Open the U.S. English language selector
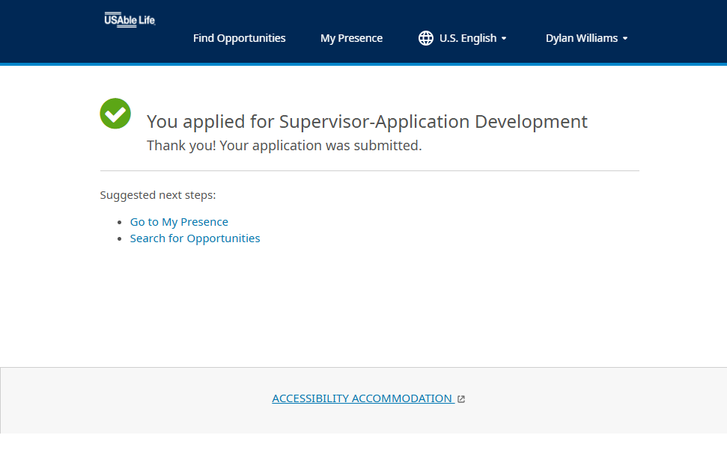The width and height of the screenshot is (727, 450). click(x=468, y=38)
